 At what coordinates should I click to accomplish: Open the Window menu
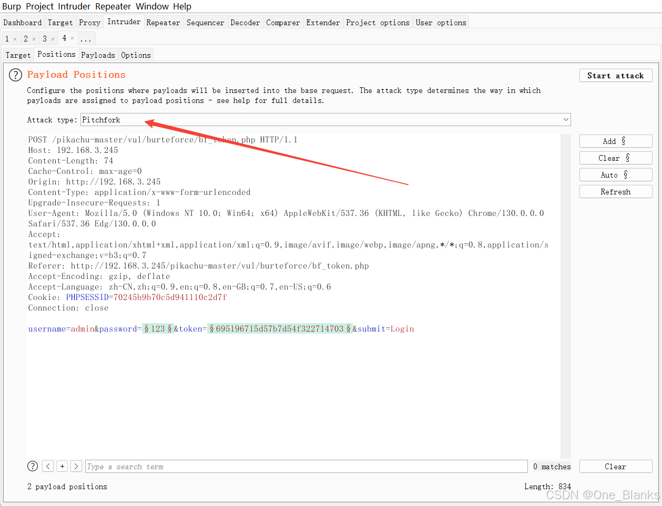click(152, 6)
